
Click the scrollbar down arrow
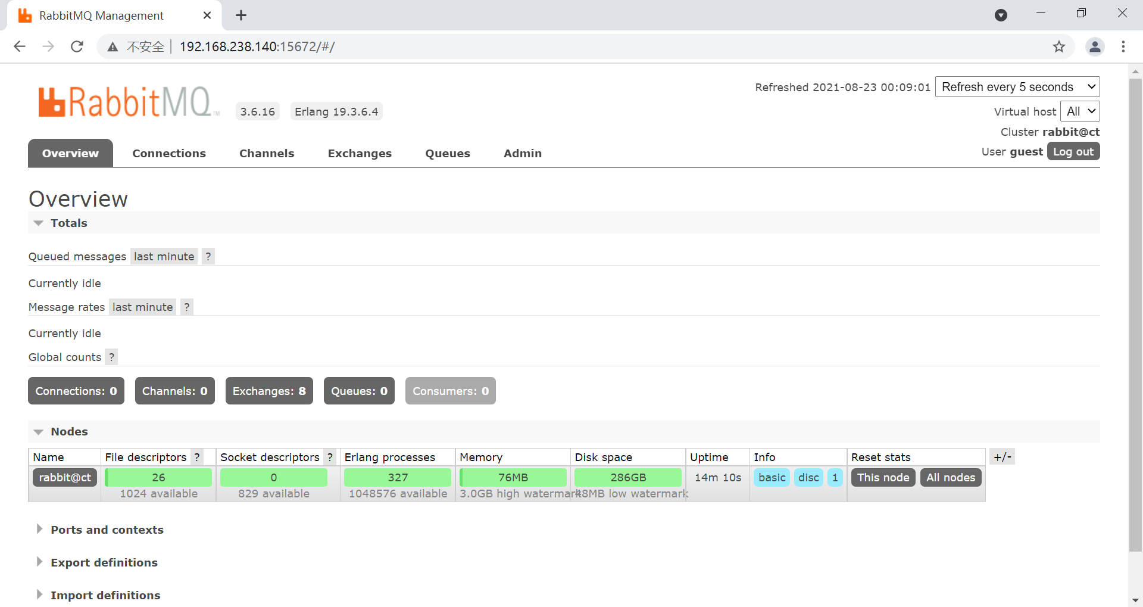coord(1135,600)
